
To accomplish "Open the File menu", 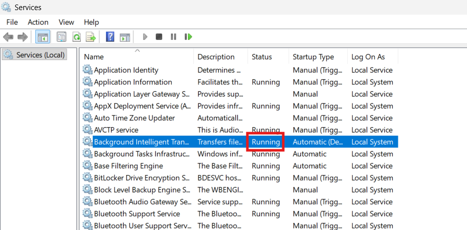I will [x=12, y=22].
